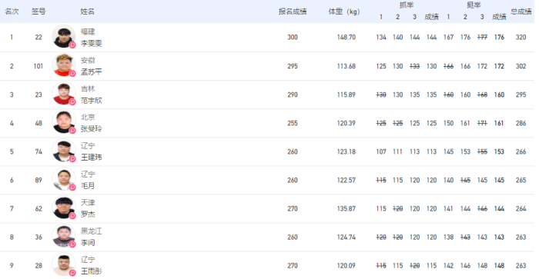Open the avatar photo of 毛月
Image resolution: width=539 pixels, height=279 pixels.
(x=64, y=179)
